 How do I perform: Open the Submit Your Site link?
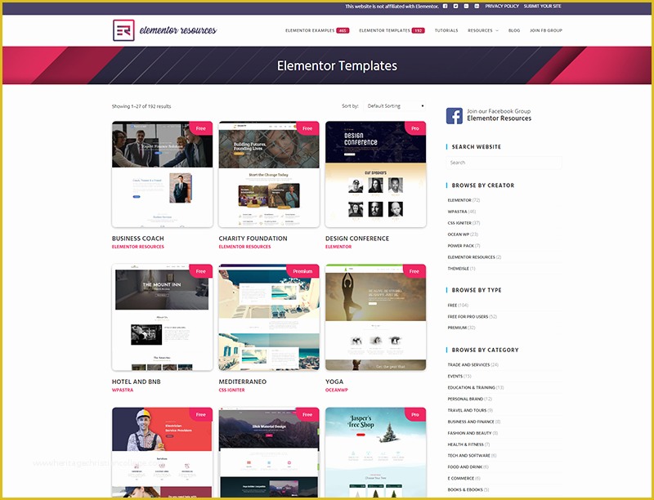click(x=542, y=7)
